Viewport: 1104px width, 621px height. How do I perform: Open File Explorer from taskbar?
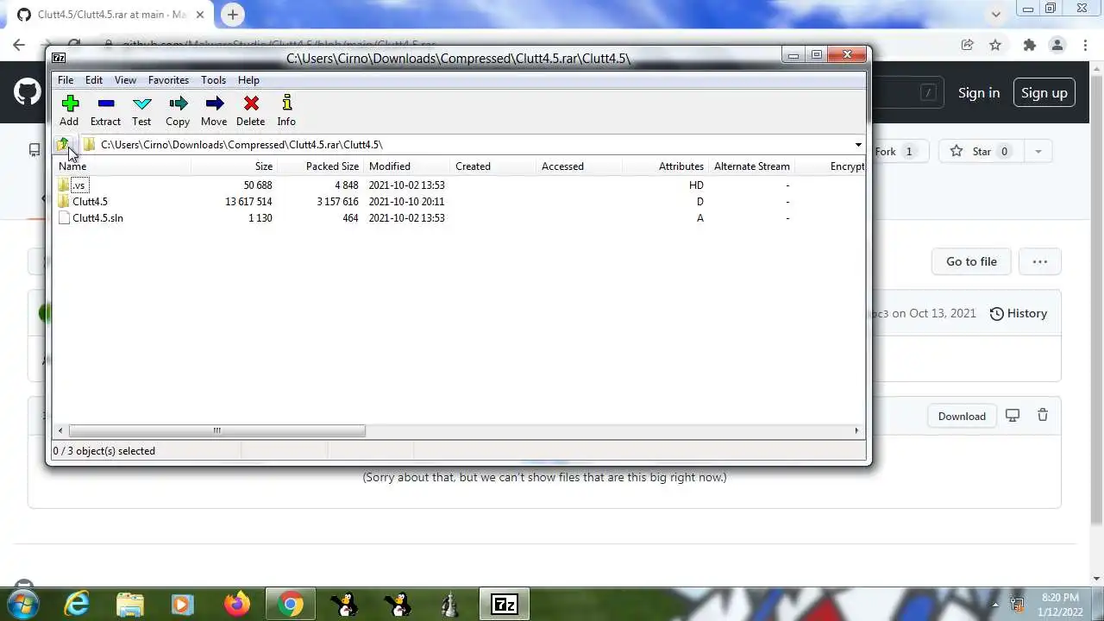[x=129, y=604]
